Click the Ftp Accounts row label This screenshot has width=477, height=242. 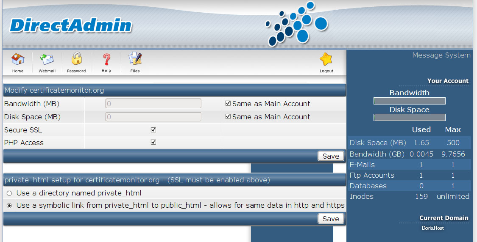click(x=372, y=175)
